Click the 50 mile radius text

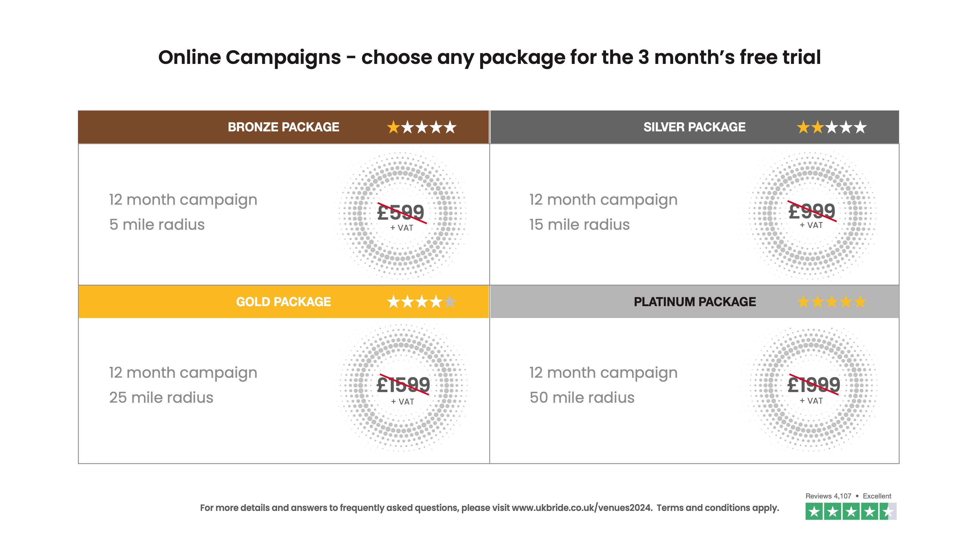pyautogui.click(x=582, y=397)
